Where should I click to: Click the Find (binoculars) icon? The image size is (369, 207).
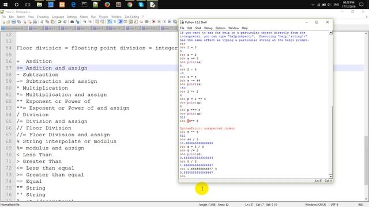[x=72, y=22]
